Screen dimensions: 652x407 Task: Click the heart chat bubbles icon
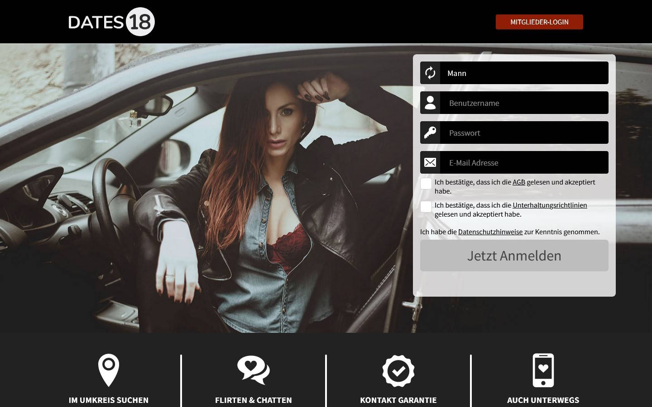tap(254, 370)
